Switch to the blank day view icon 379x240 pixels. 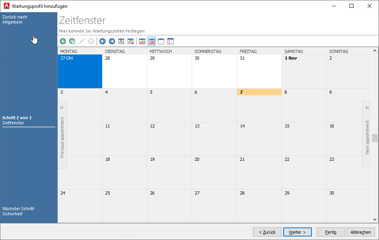click(x=161, y=41)
